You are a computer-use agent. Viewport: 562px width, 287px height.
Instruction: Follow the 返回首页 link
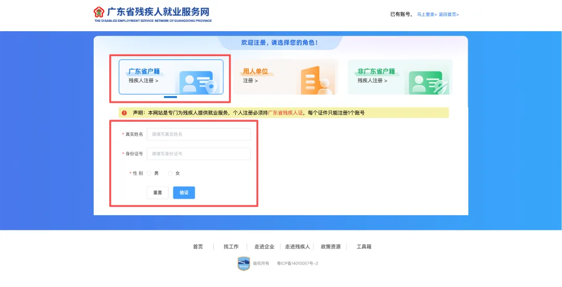[449, 15]
